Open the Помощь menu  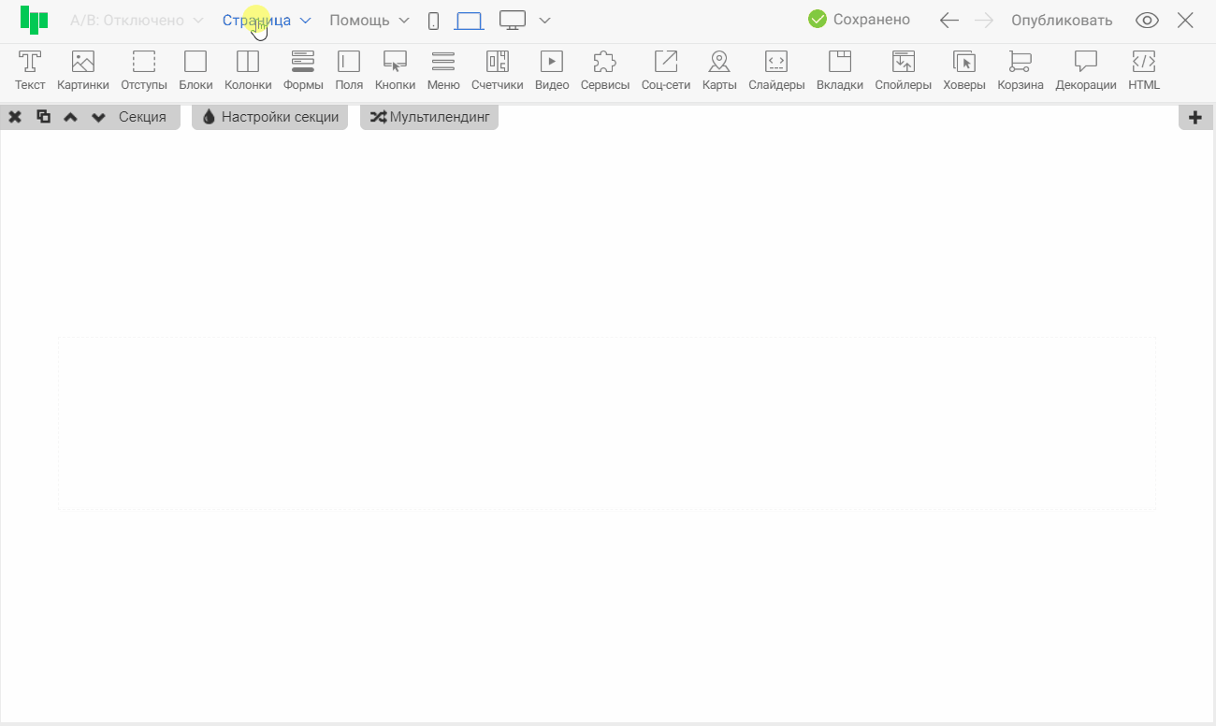pos(369,21)
